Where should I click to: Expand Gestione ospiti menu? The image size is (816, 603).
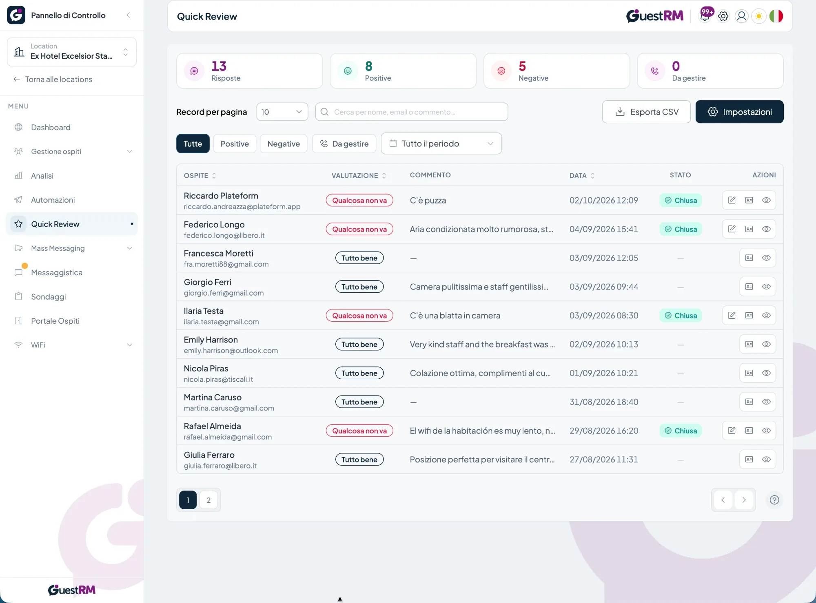(72, 151)
